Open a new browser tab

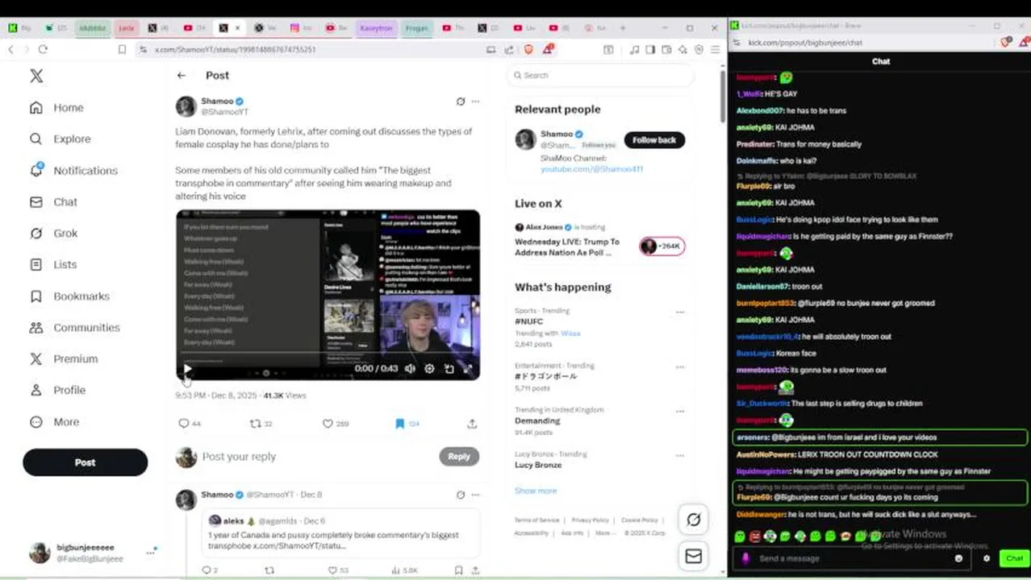point(623,27)
